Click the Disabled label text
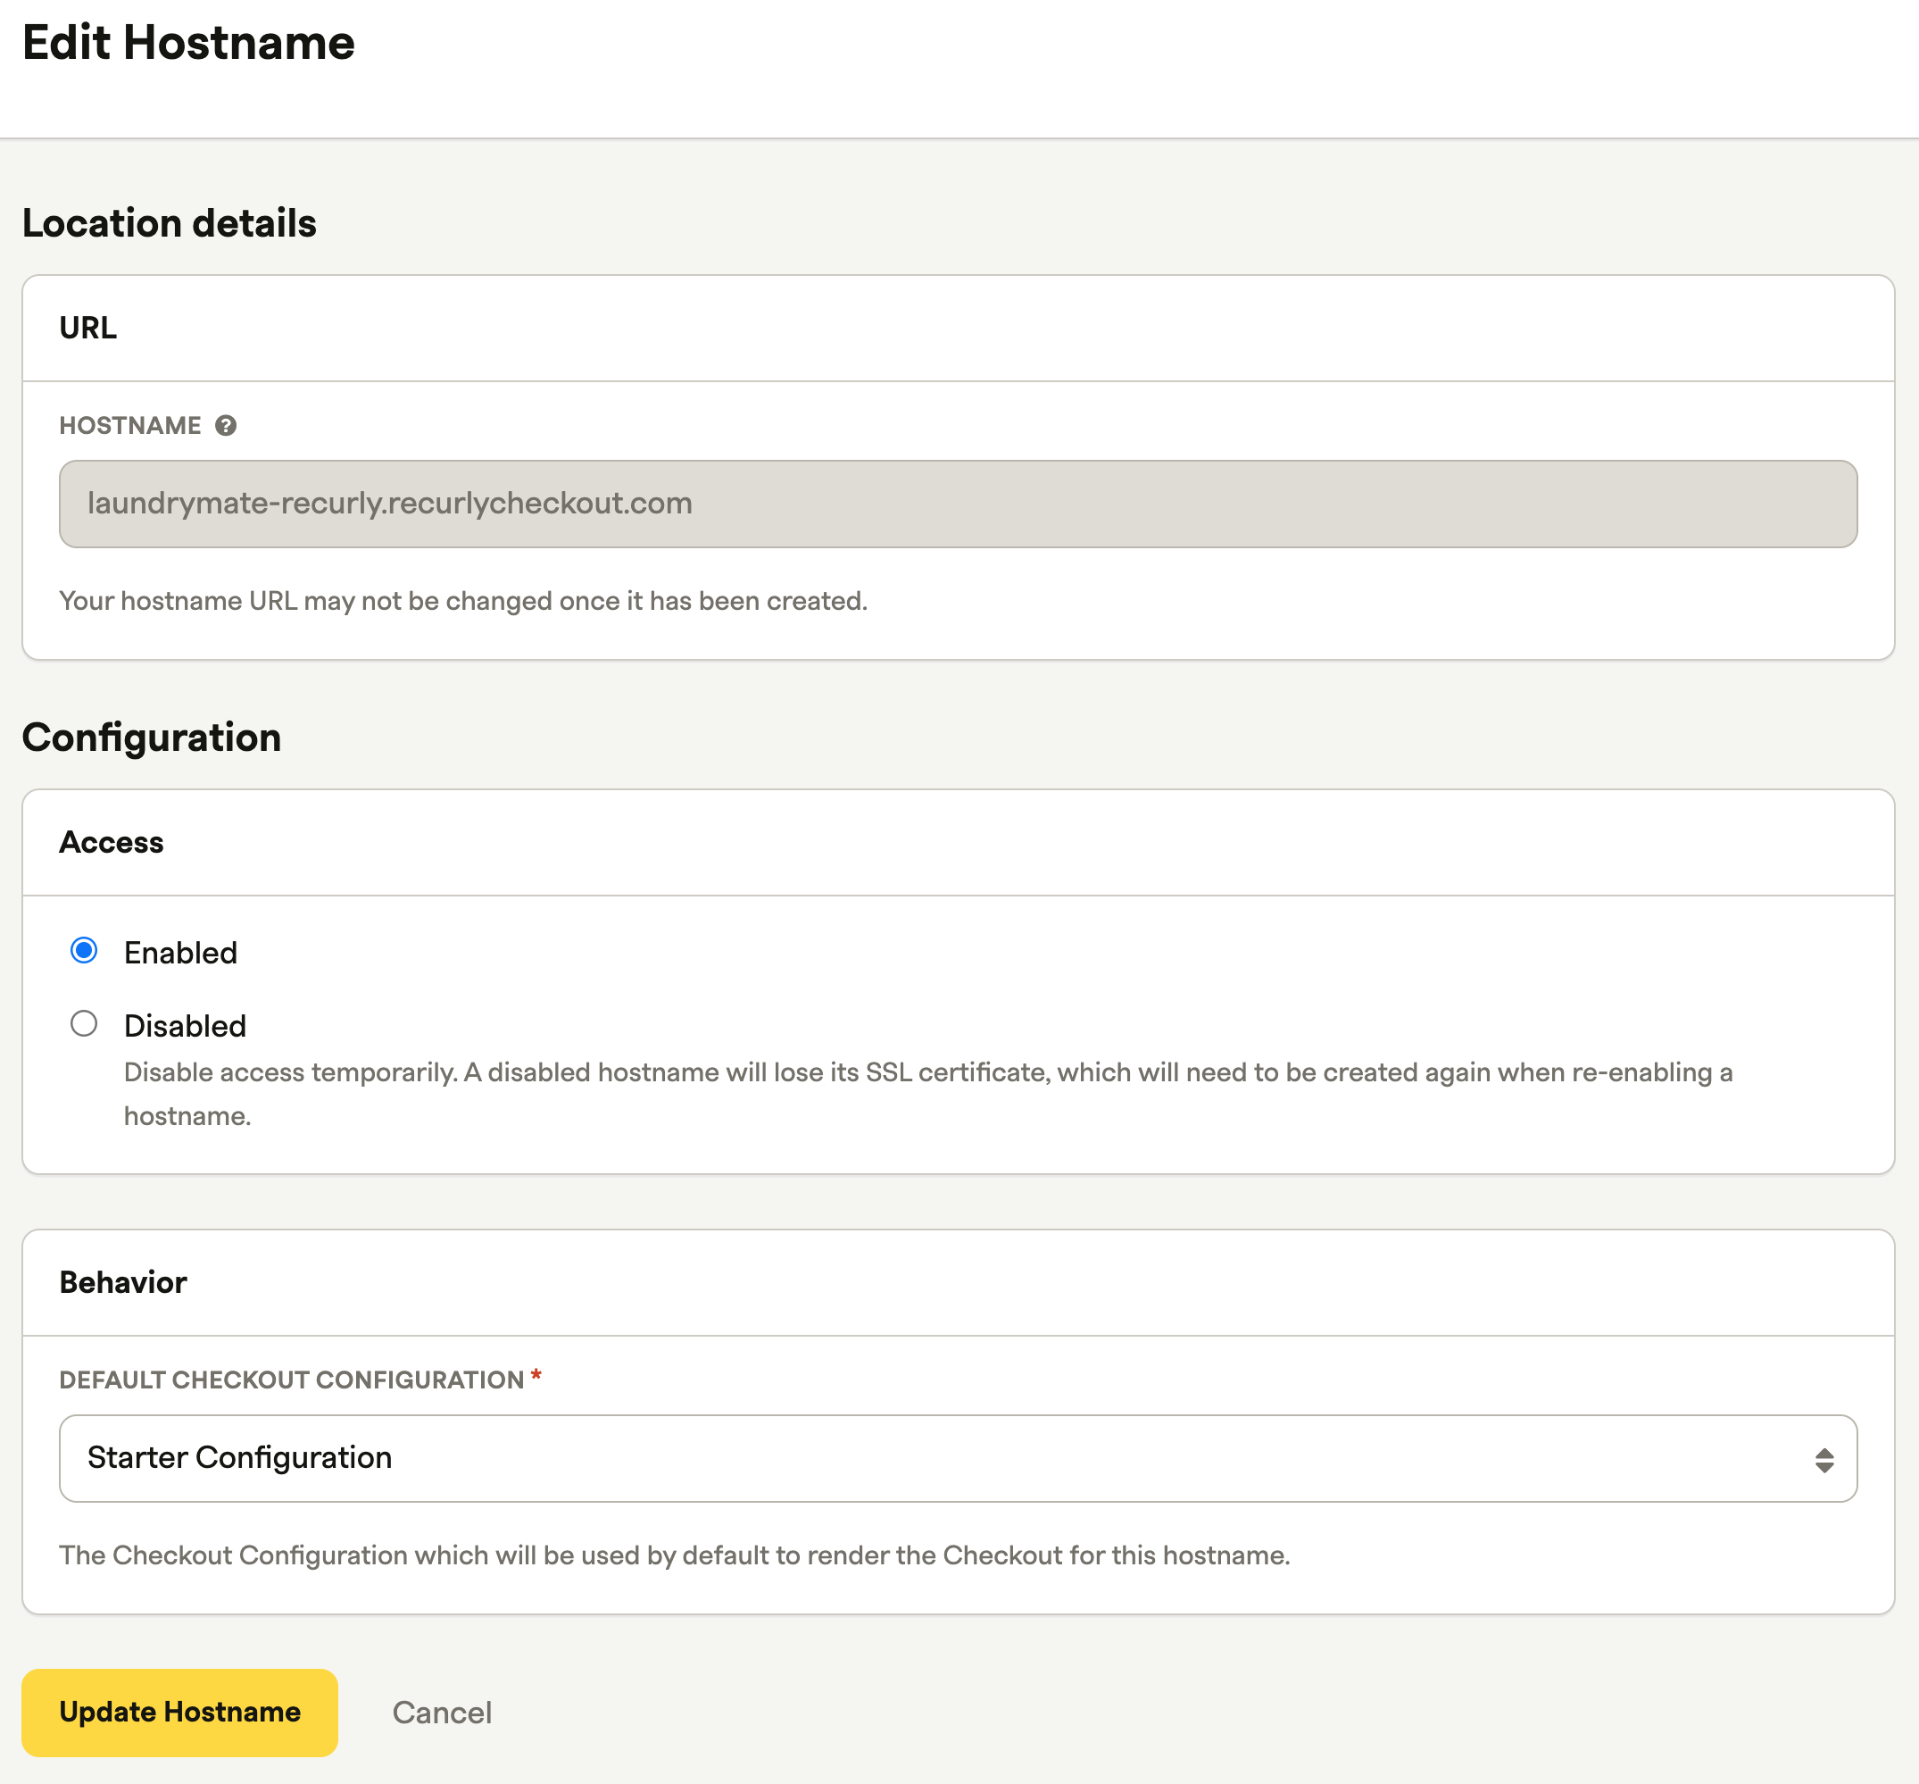Viewport: 1919px width, 1784px height. point(186,1025)
